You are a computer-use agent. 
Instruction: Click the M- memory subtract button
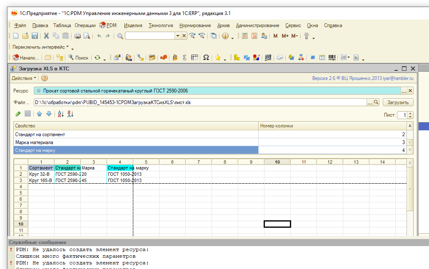(x=294, y=36)
